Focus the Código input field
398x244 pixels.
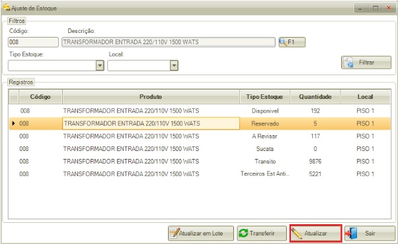pos(33,42)
